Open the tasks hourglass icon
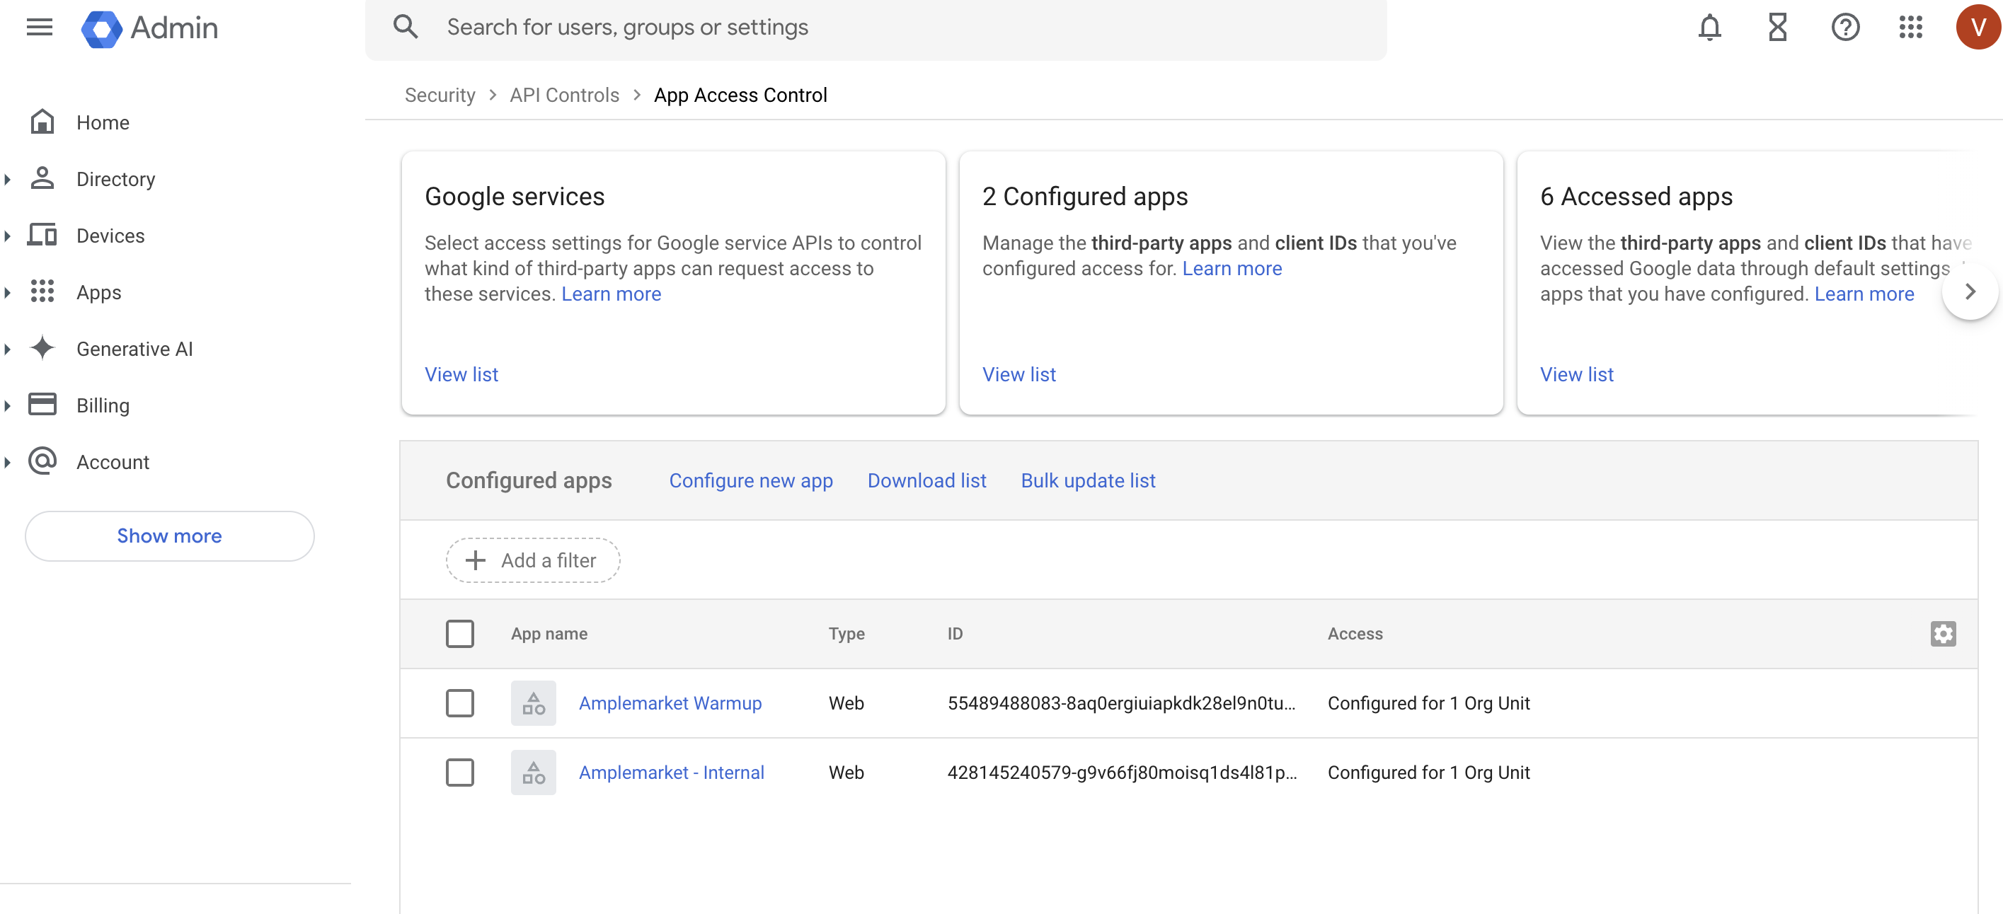The width and height of the screenshot is (2003, 914). pos(1777,27)
